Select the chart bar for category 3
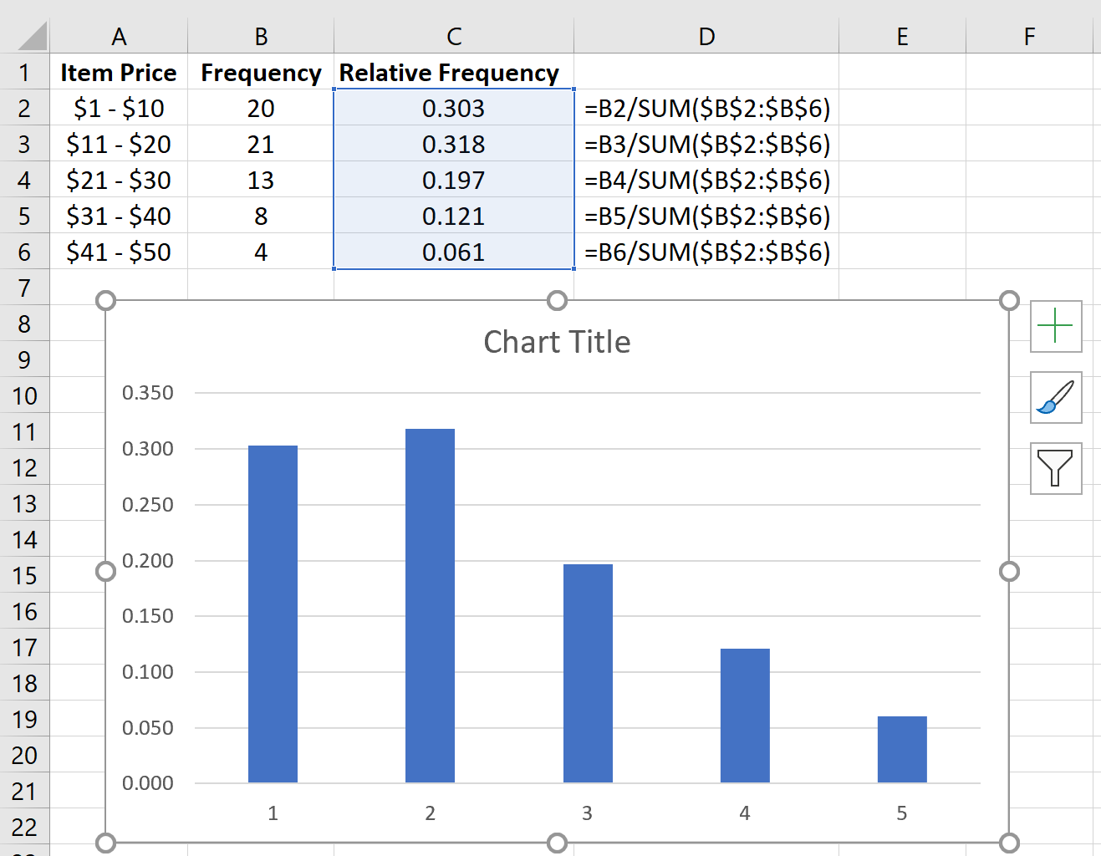1101x856 pixels. pyautogui.click(x=588, y=674)
